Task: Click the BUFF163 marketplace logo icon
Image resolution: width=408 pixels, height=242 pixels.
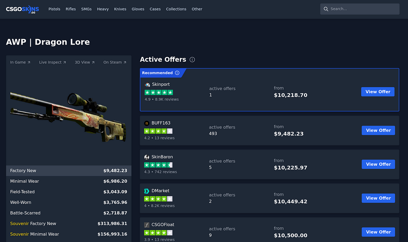Action: click(x=147, y=123)
